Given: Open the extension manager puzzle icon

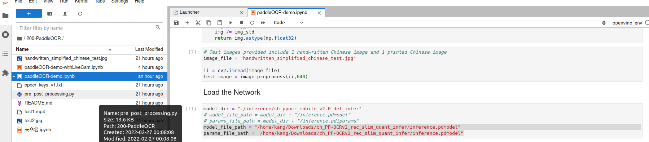Looking at the screenshot, I should point(5,73).
